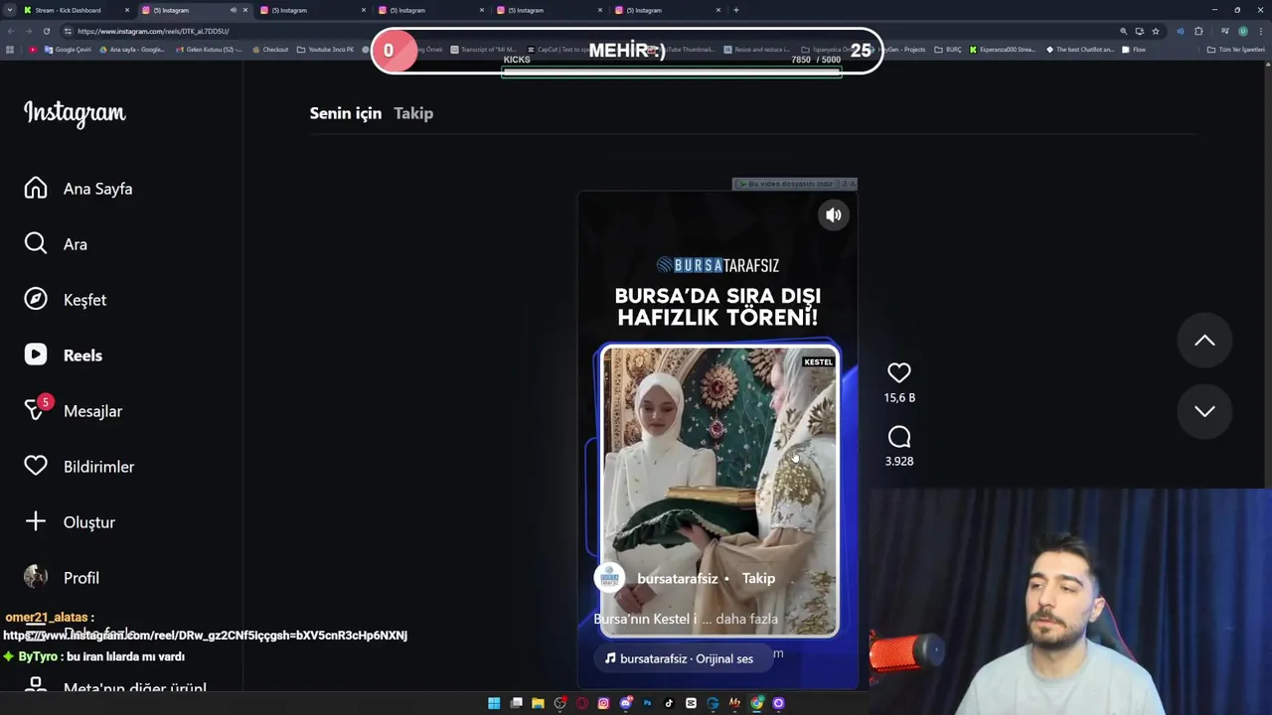
Task: Open Windows Start button
Action: 494,703
